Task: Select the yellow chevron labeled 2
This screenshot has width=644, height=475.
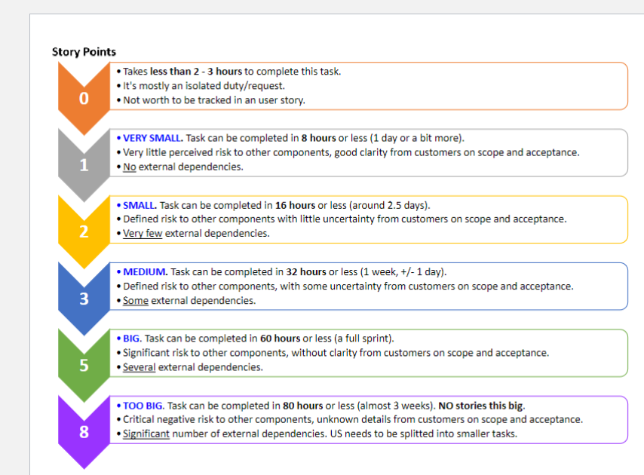Action: (83, 231)
